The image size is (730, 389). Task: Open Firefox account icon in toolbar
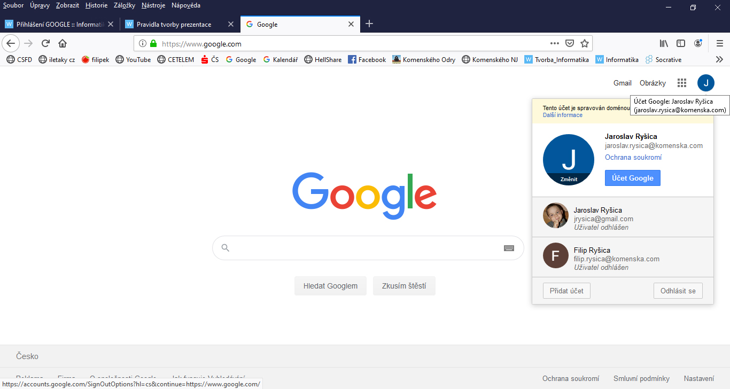pyautogui.click(x=698, y=43)
